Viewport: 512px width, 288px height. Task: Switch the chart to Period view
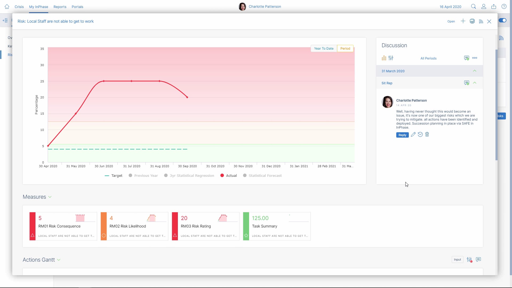[345, 48]
